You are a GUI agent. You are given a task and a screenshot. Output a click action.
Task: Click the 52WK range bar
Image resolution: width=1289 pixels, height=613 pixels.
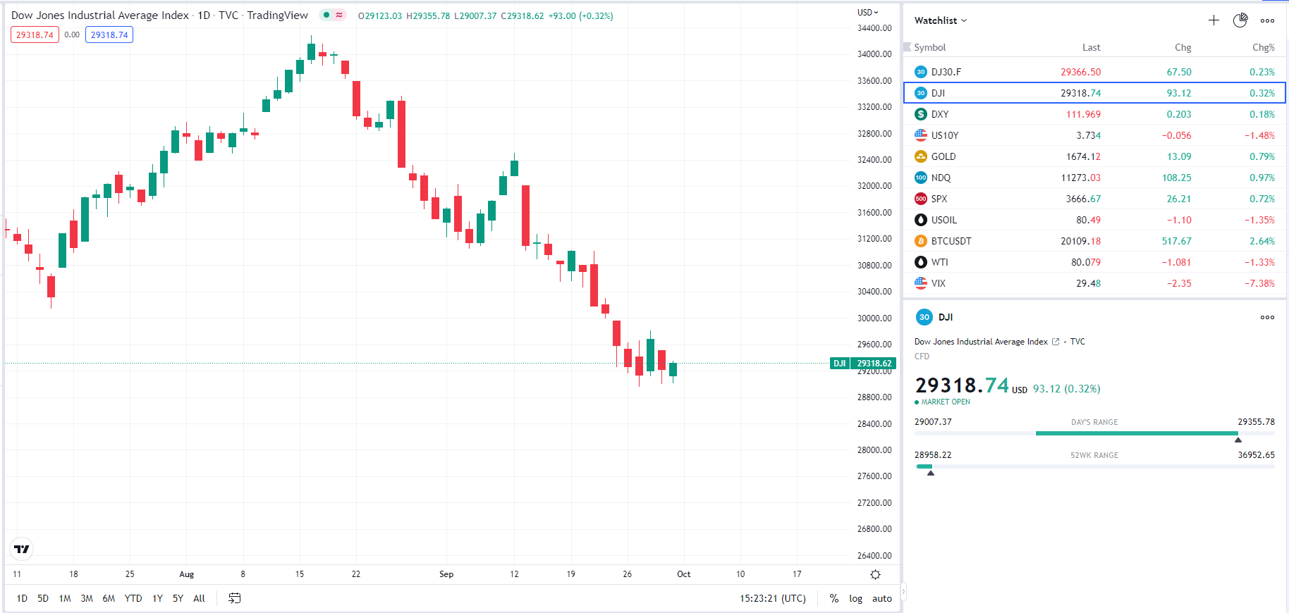tap(1094, 466)
